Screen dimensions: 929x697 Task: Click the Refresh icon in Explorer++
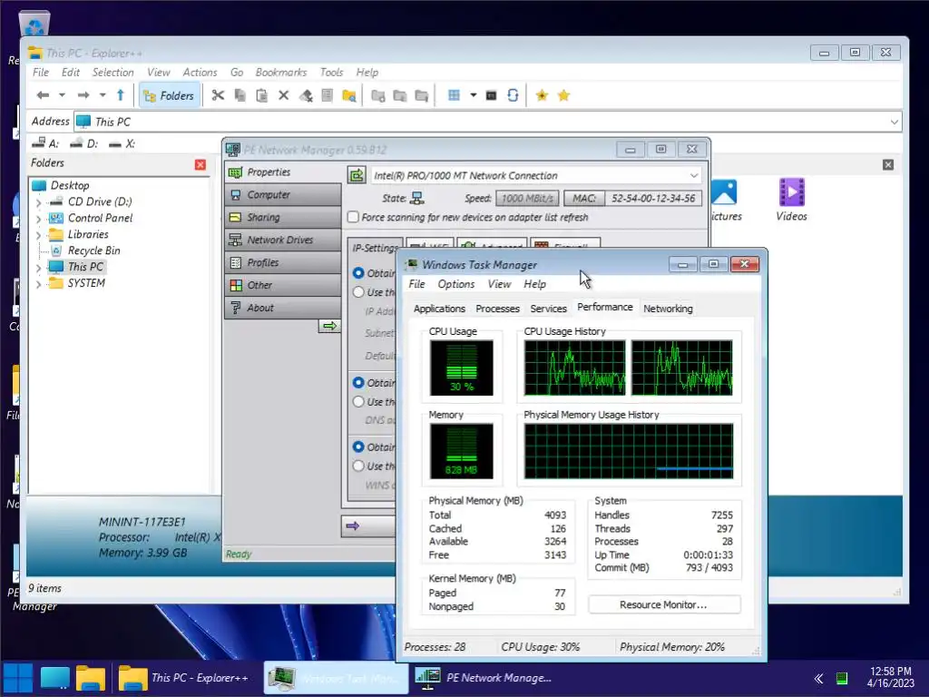pos(513,95)
